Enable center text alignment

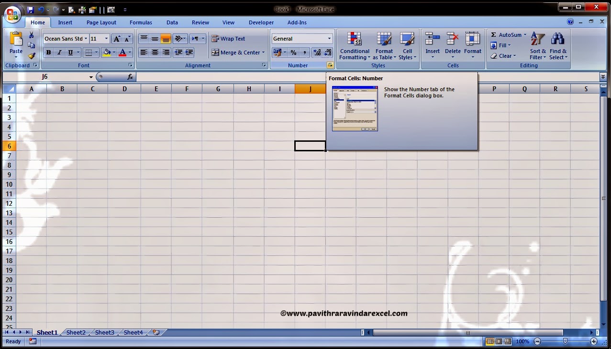(x=154, y=53)
